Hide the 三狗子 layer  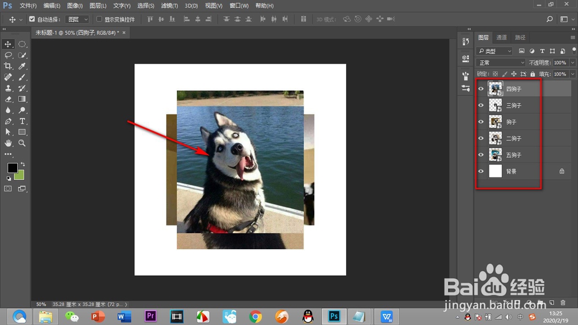pyautogui.click(x=481, y=105)
